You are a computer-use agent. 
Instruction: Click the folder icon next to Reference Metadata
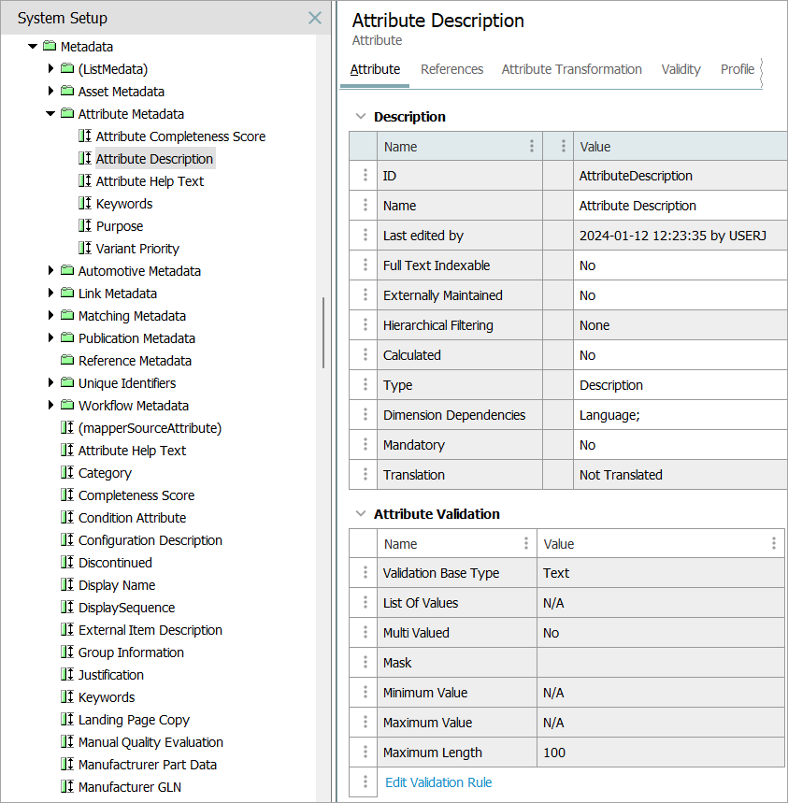tap(67, 361)
